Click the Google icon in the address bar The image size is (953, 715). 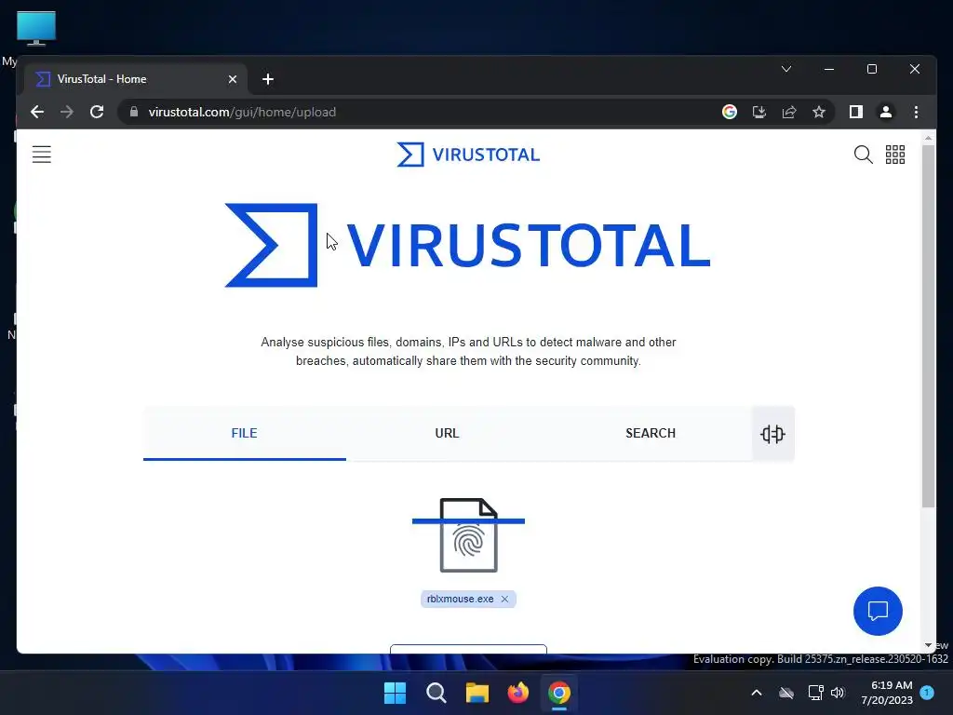(x=730, y=112)
